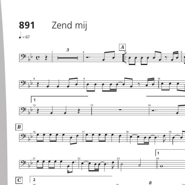Click the whole rest in measure 13
This screenshot has height=185, width=185.
pyautogui.click(x=120, y=110)
